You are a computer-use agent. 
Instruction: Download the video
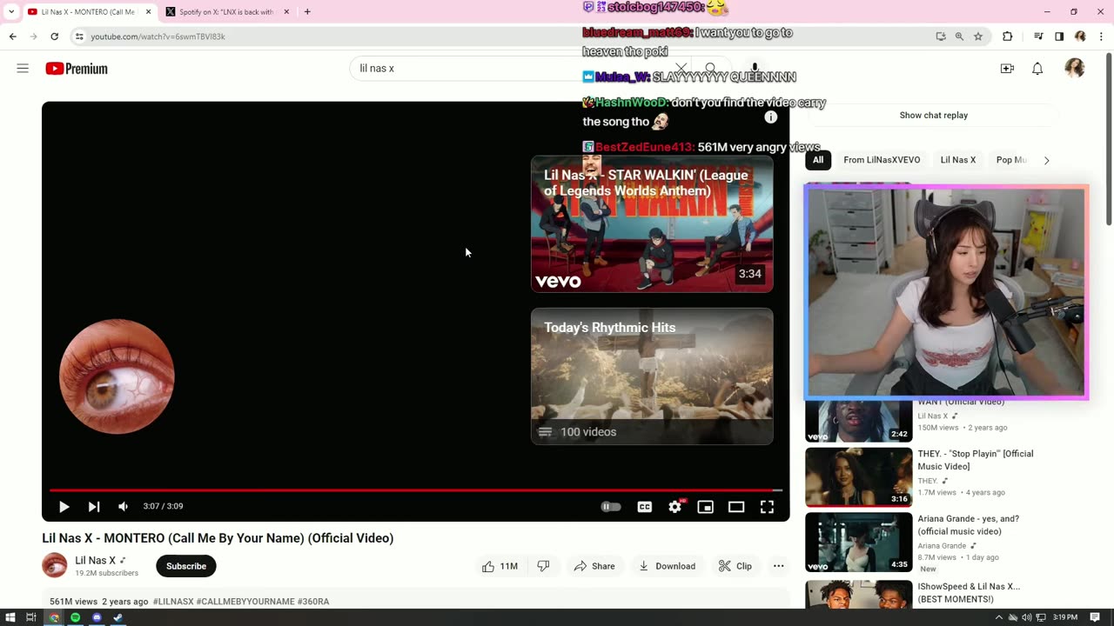667,566
